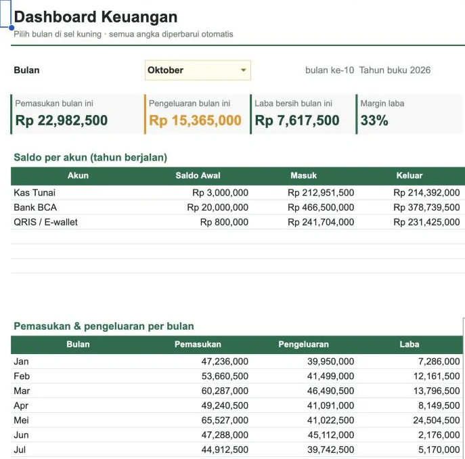Click the blue cell selection fill handle
The height and width of the screenshot is (459, 465).
pyautogui.click(x=12, y=28)
